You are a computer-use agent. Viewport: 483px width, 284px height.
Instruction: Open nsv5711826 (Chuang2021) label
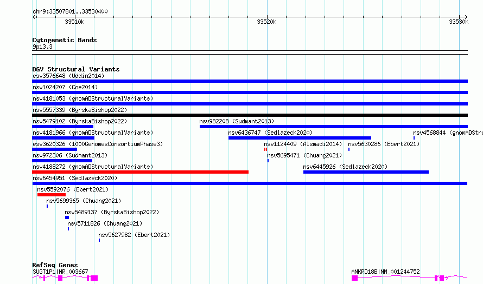point(105,223)
